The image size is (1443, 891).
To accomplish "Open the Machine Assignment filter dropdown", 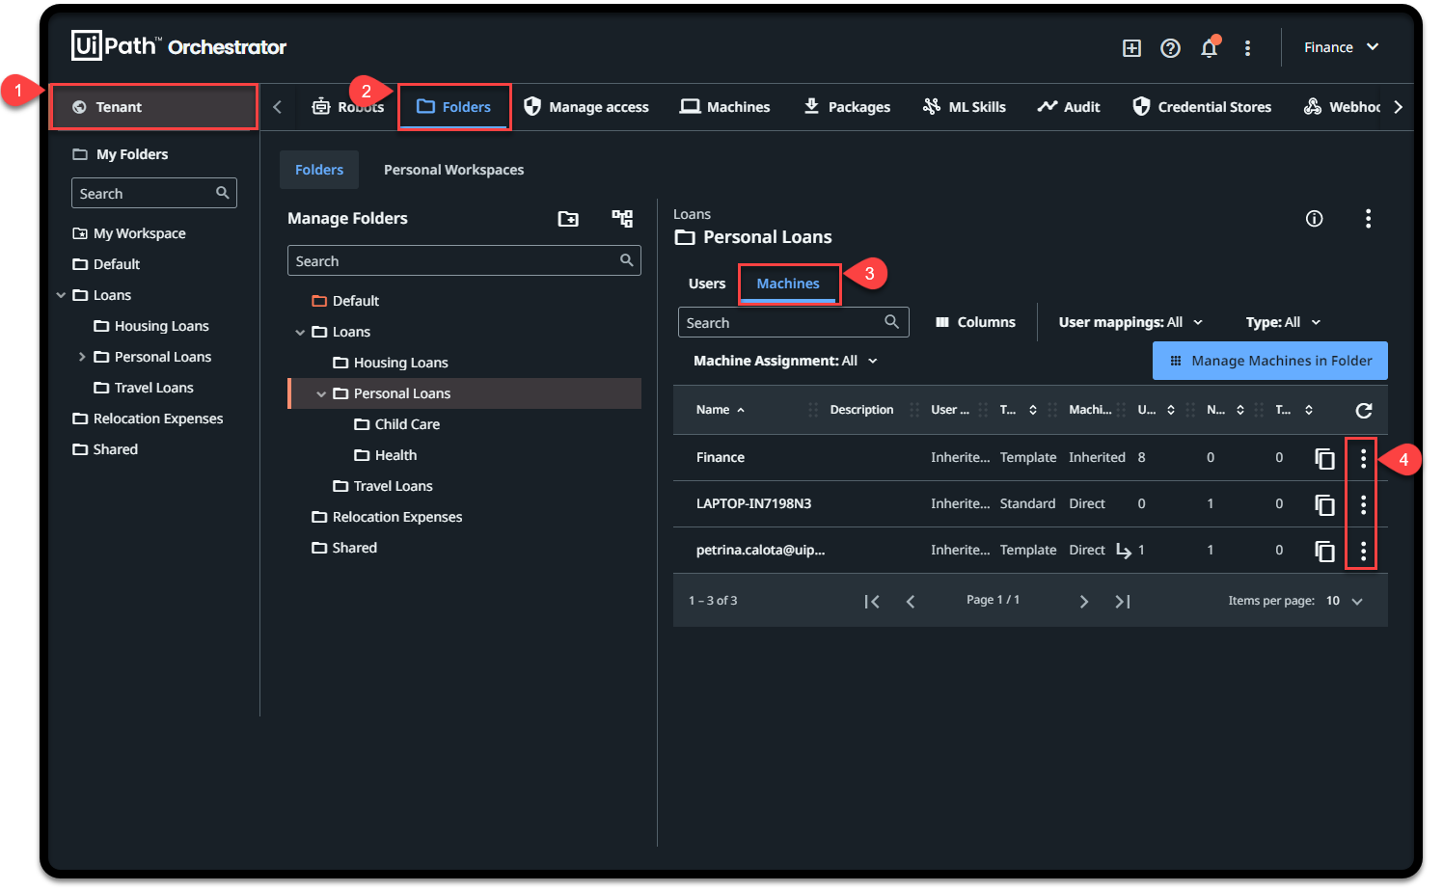I will pyautogui.click(x=785, y=361).
